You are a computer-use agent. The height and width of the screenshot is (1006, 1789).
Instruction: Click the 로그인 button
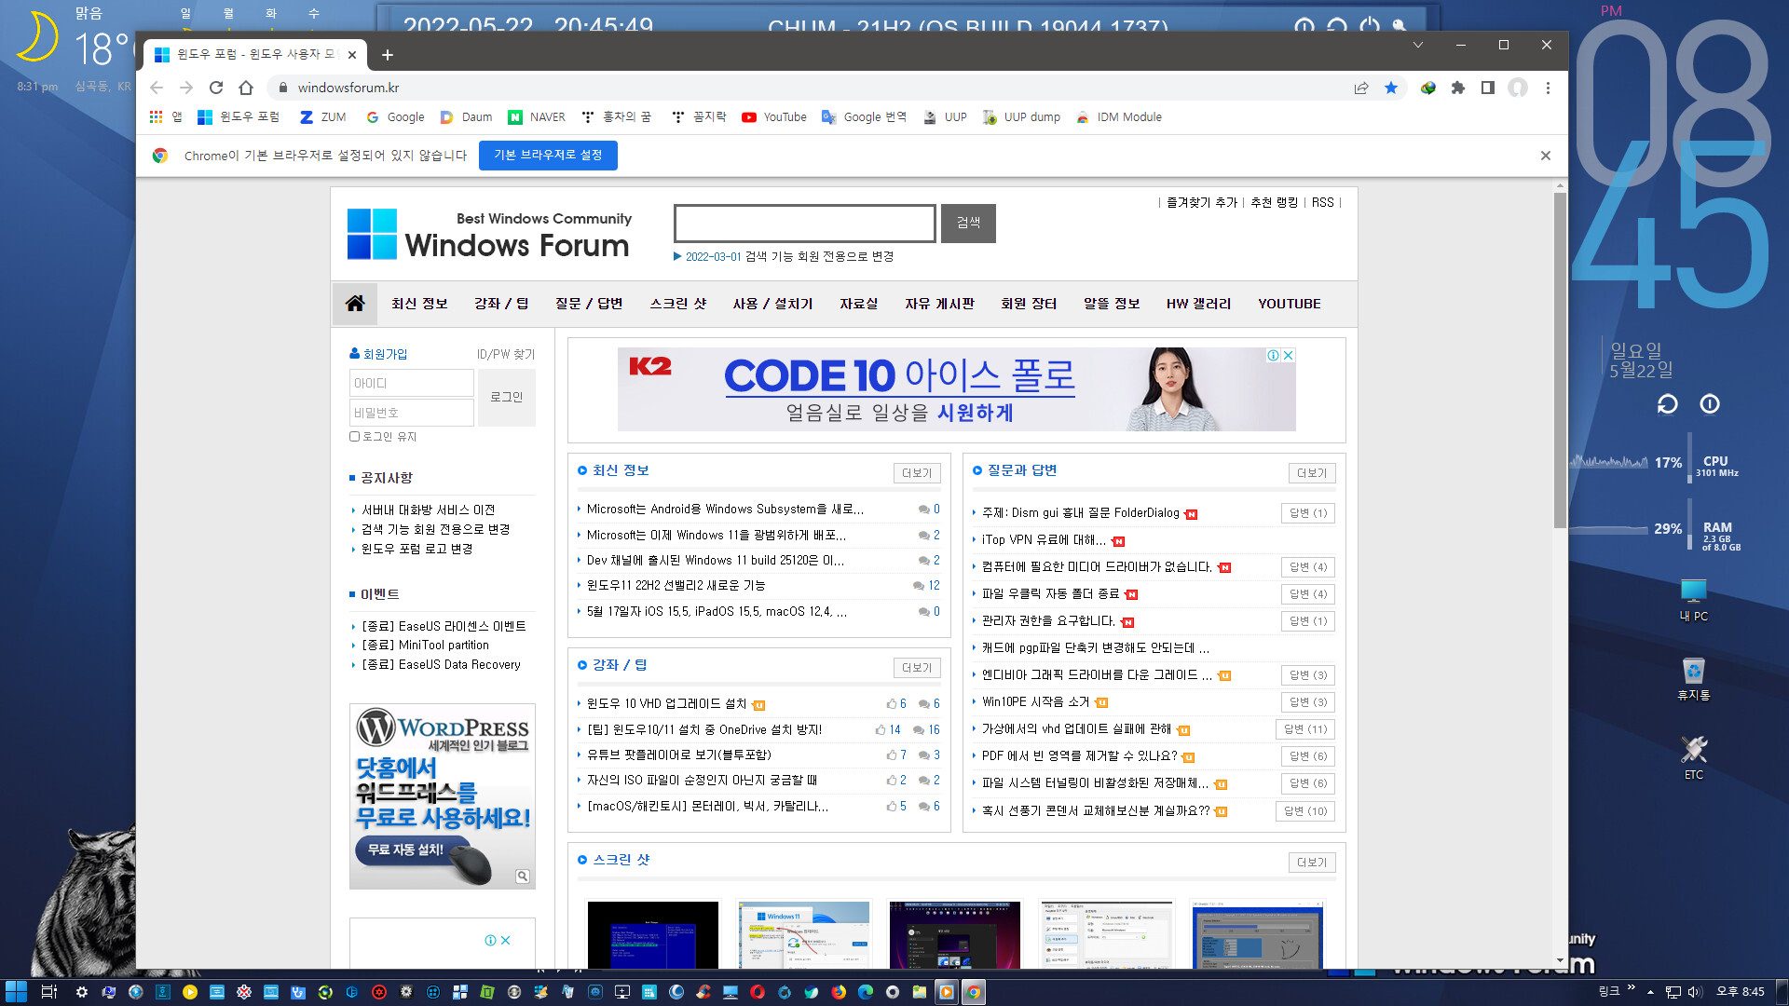507,398
